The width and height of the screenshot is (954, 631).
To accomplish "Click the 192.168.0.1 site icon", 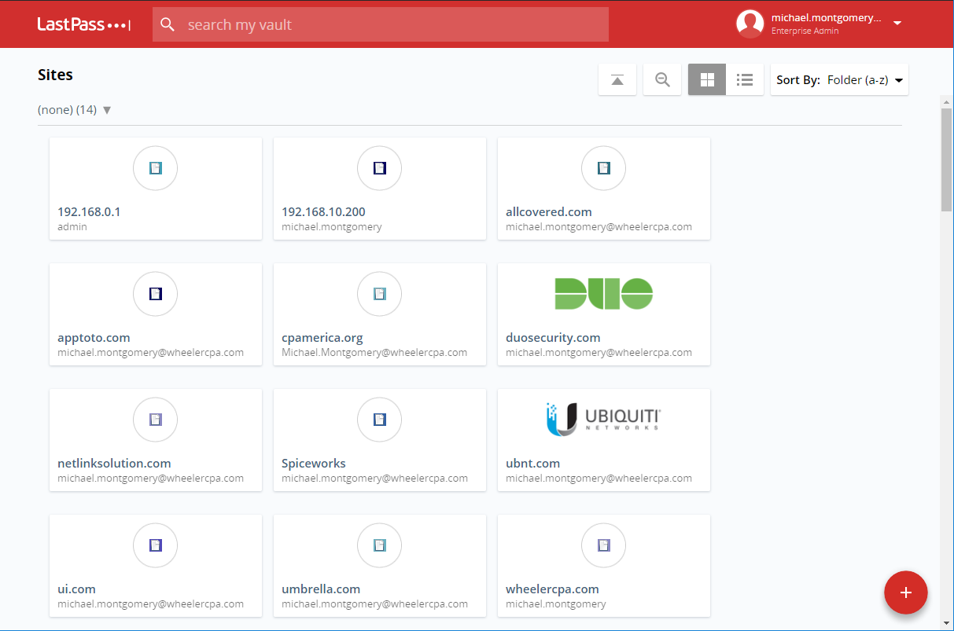I will pyautogui.click(x=156, y=167).
